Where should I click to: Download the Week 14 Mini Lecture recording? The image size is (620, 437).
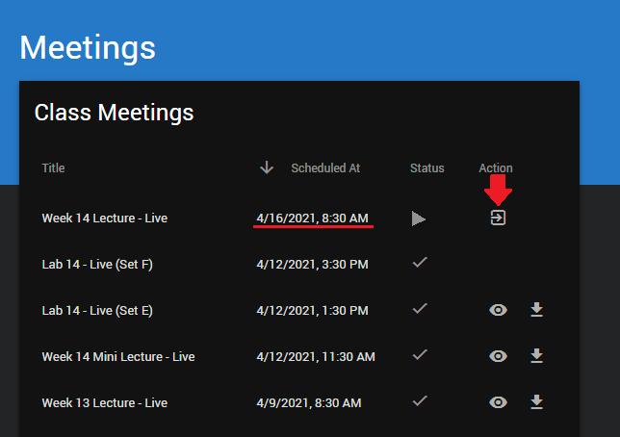(x=536, y=356)
